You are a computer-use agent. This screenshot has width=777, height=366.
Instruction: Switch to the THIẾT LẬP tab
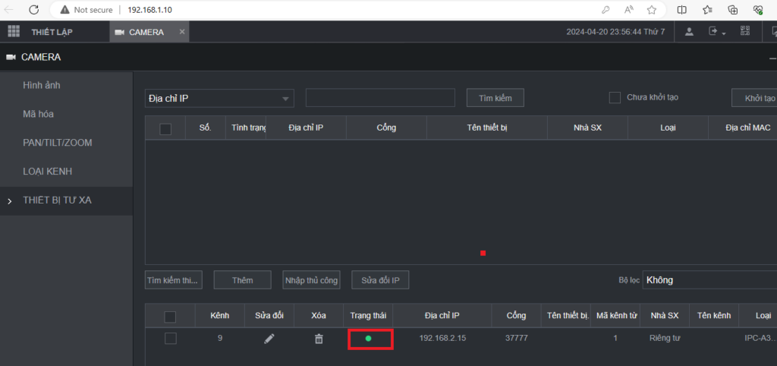point(52,32)
